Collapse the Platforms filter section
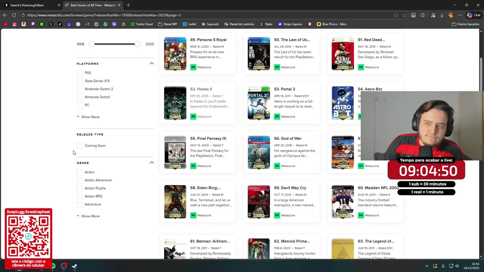Viewport: 484px width, 272px height. [152, 63]
